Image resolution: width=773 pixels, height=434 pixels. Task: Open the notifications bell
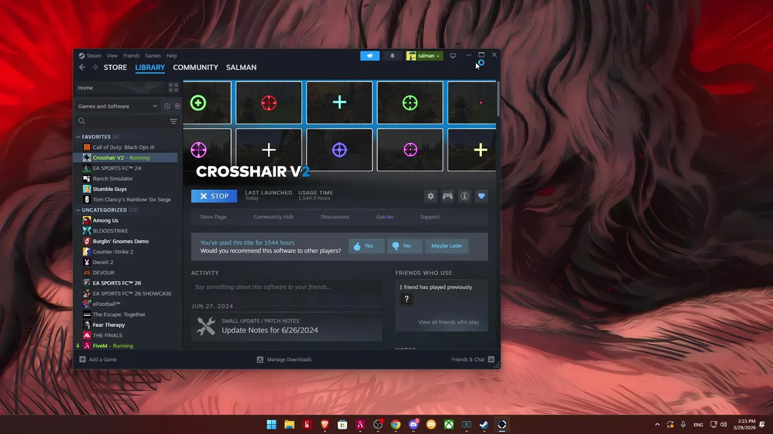[x=393, y=55]
